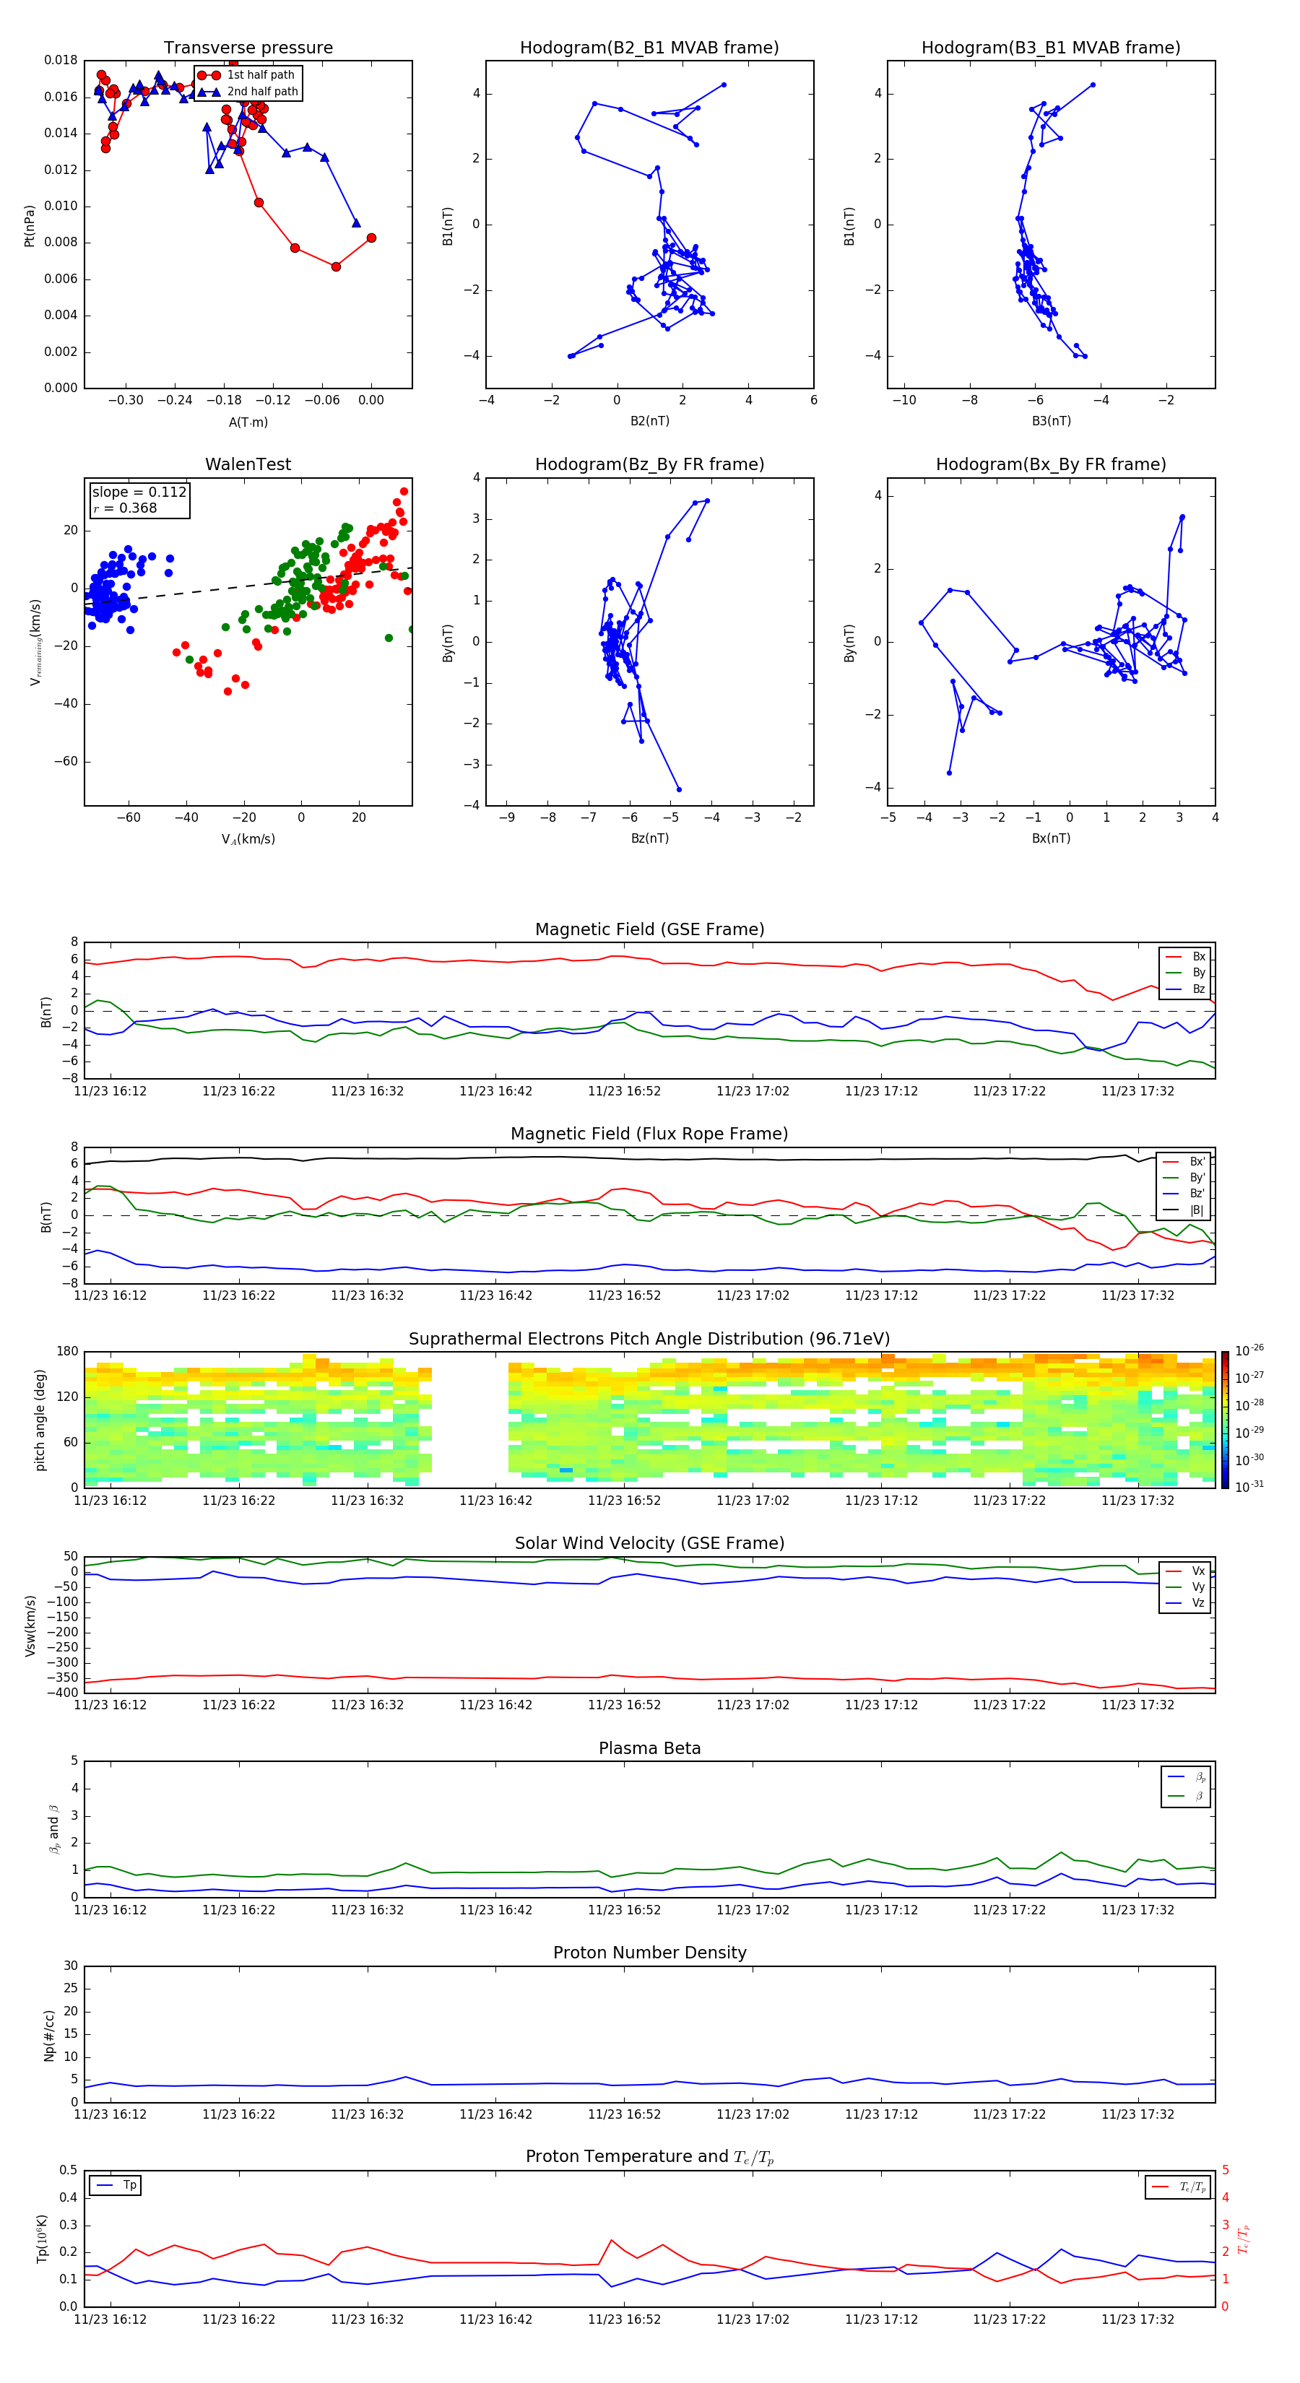Click the |B| legend entry

point(1184,1210)
